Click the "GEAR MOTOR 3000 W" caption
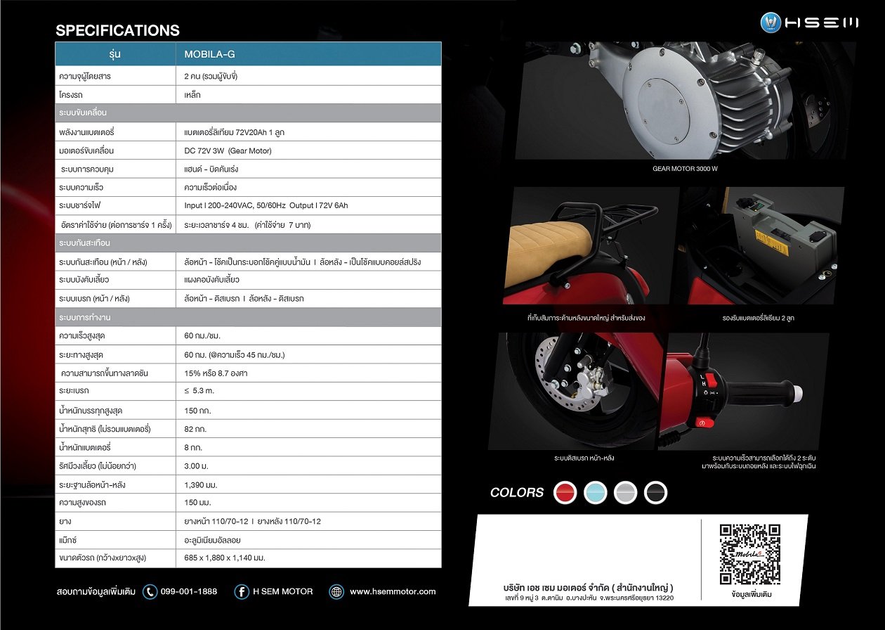885x630 pixels. point(686,169)
